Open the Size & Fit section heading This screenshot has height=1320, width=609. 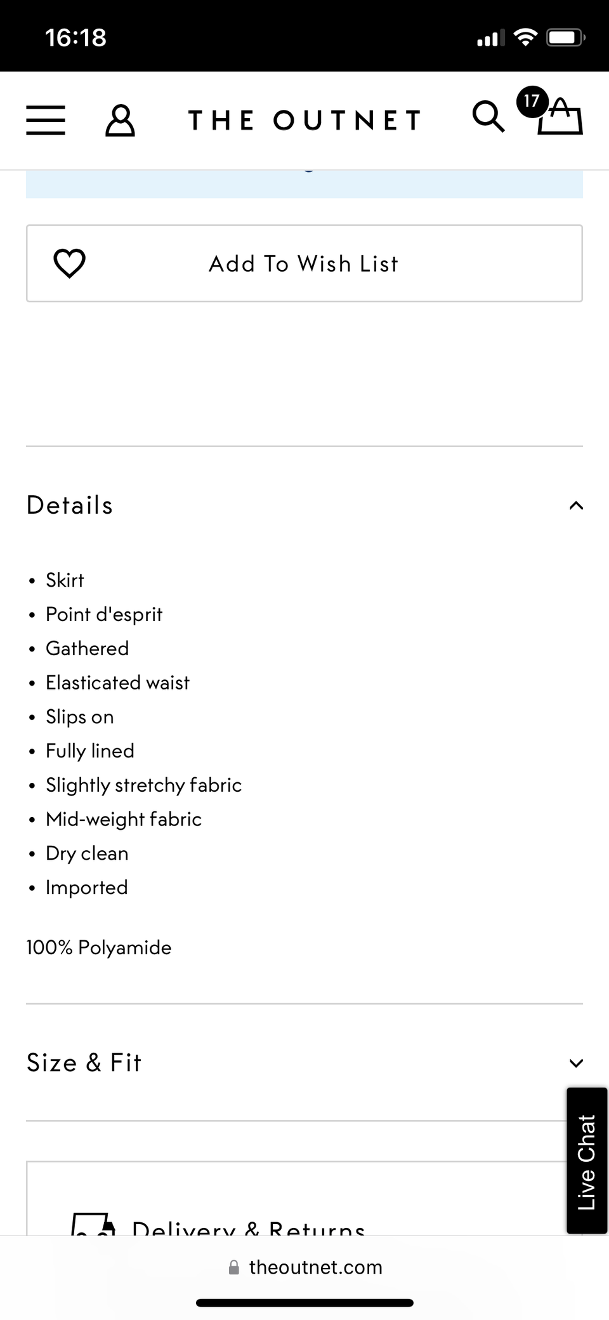coord(84,1063)
